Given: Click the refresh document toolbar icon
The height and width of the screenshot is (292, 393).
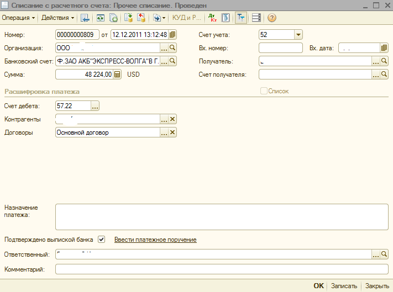Looking at the screenshot, I should coord(101,18).
